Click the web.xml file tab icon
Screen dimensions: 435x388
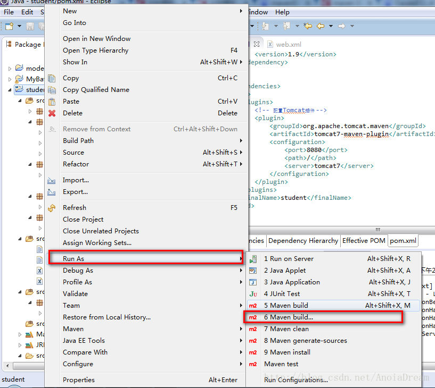[269, 44]
